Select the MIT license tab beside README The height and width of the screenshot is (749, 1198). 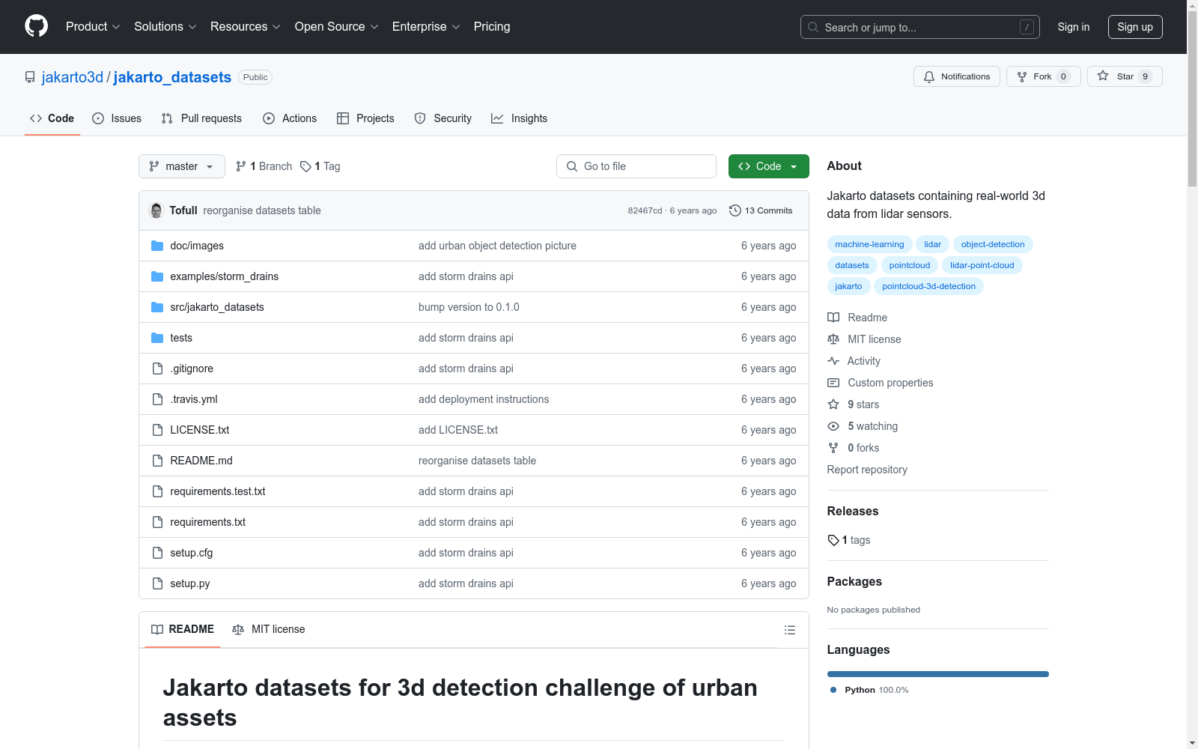[x=269, y=629]
